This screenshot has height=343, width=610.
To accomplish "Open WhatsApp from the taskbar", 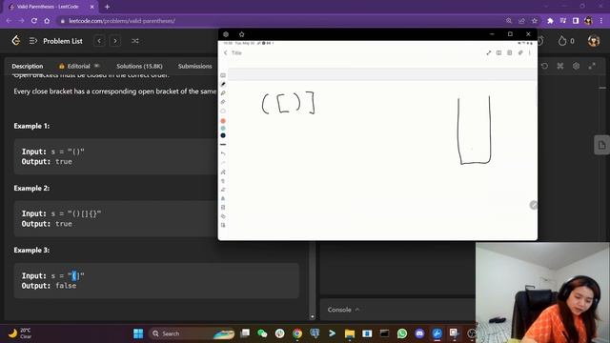I will pos(402,333).
